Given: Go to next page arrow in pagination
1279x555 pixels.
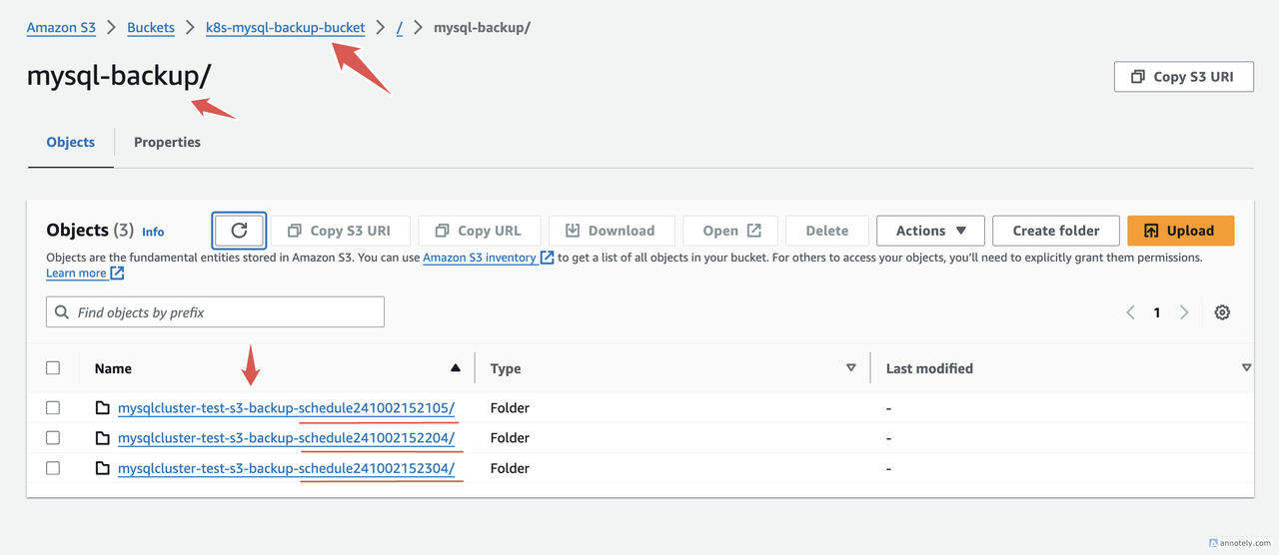Looking at the screenshot, I should click(x=1184, y=312).
